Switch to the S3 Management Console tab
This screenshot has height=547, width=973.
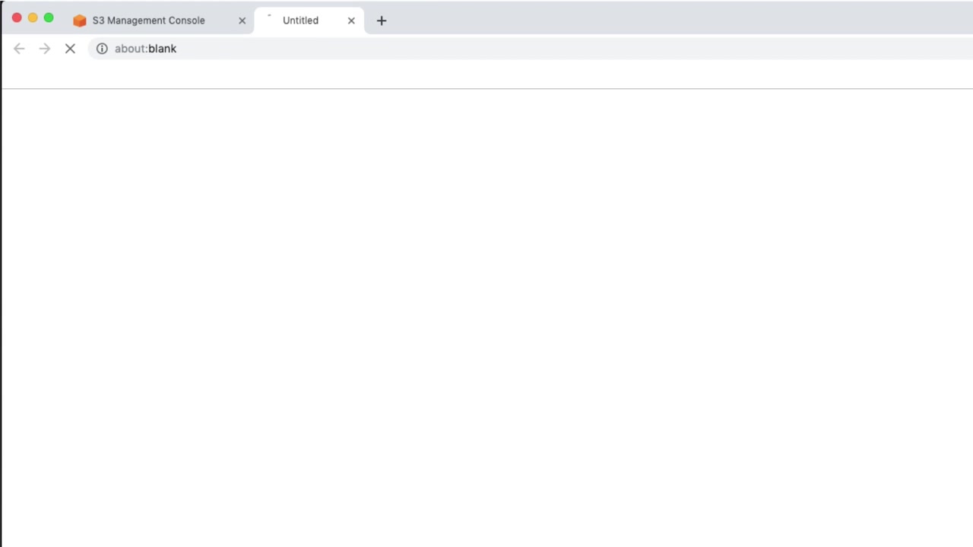pyautogui.click(x=160, y=21)
